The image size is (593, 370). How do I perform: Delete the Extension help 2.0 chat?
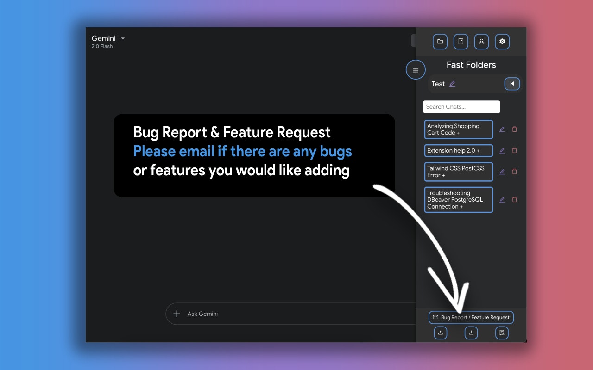click(x=514, y=150)
